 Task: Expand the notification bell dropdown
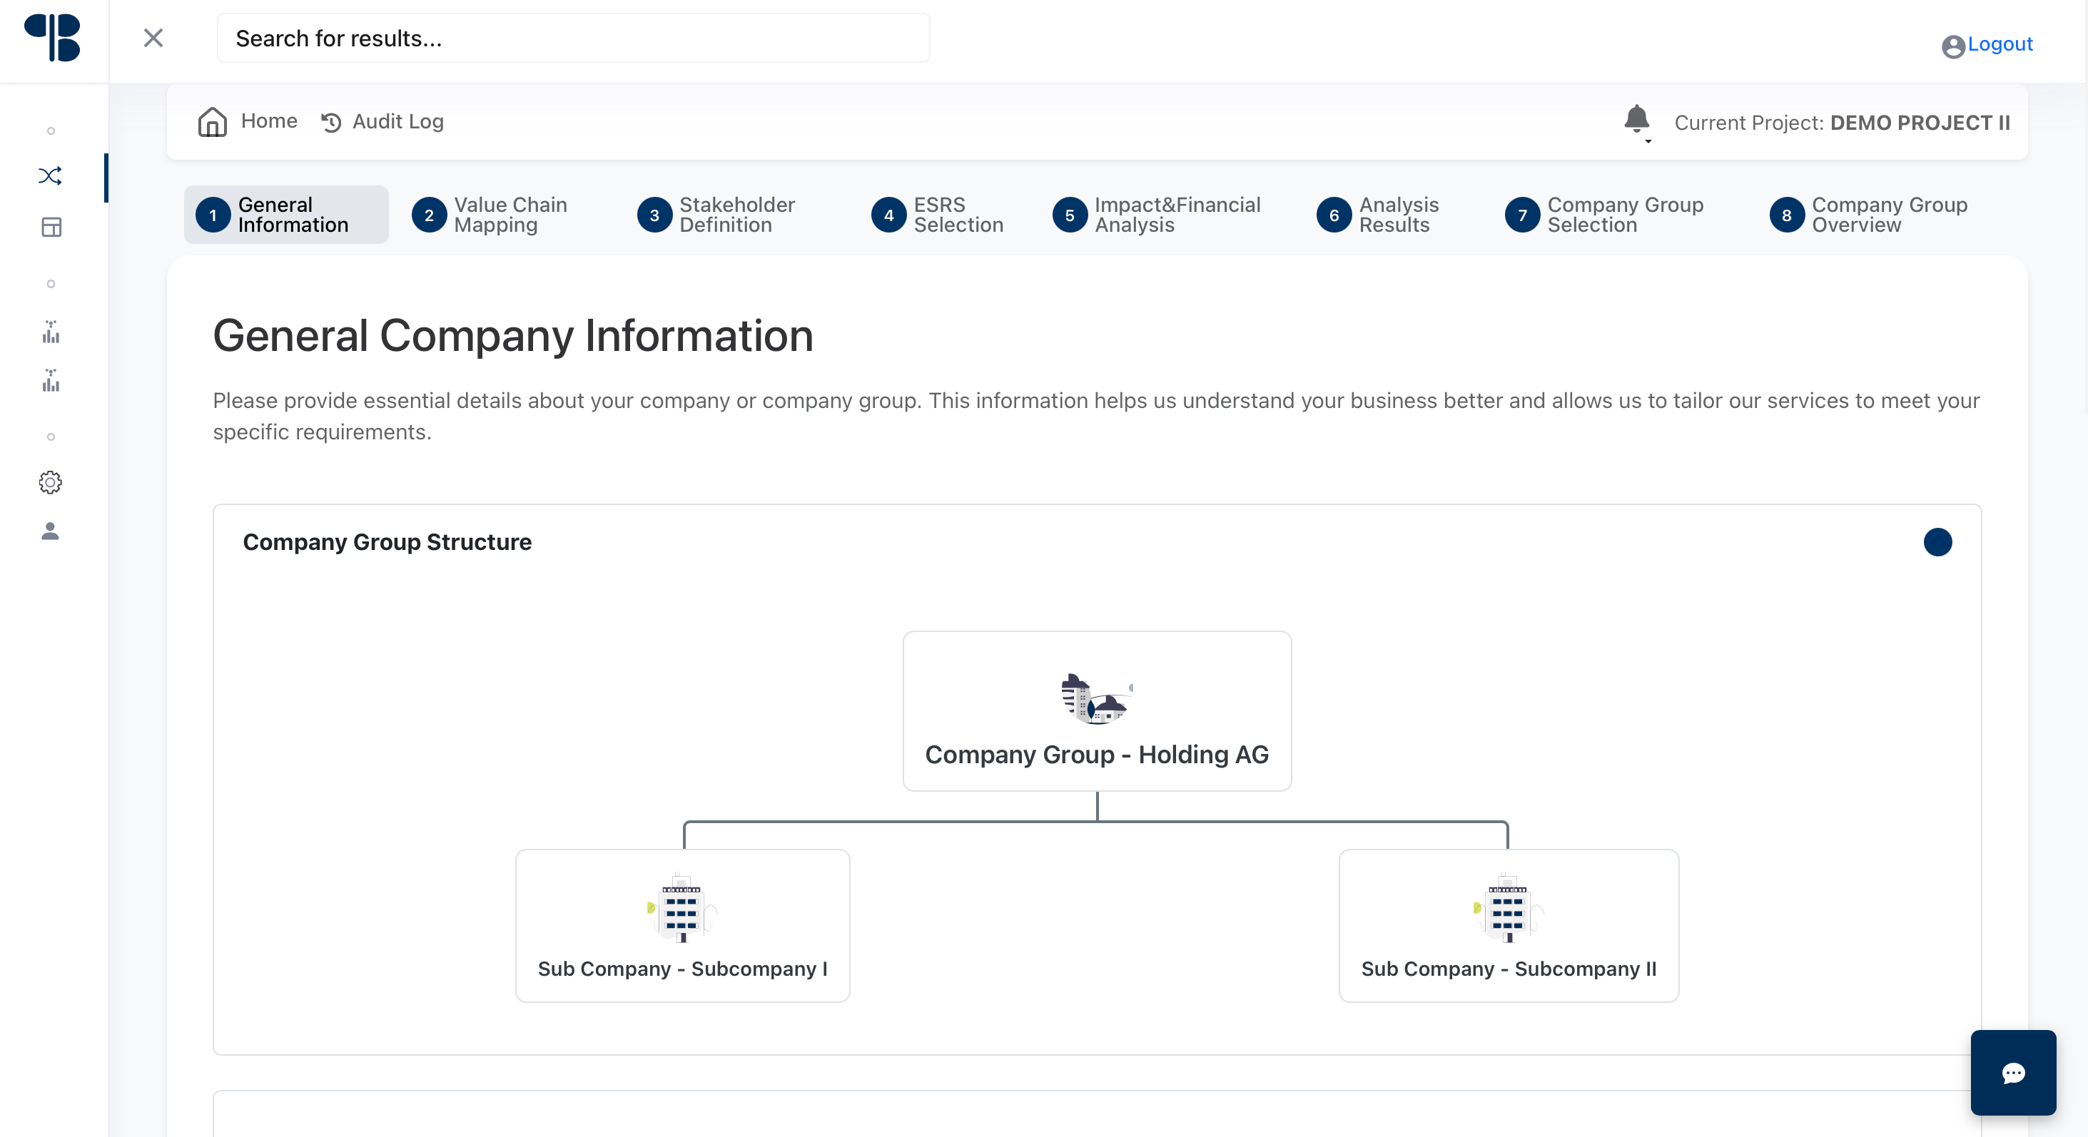tap(1637, 121)
